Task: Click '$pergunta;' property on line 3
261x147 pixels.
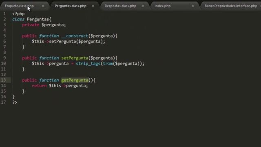Action: [54, 25]
